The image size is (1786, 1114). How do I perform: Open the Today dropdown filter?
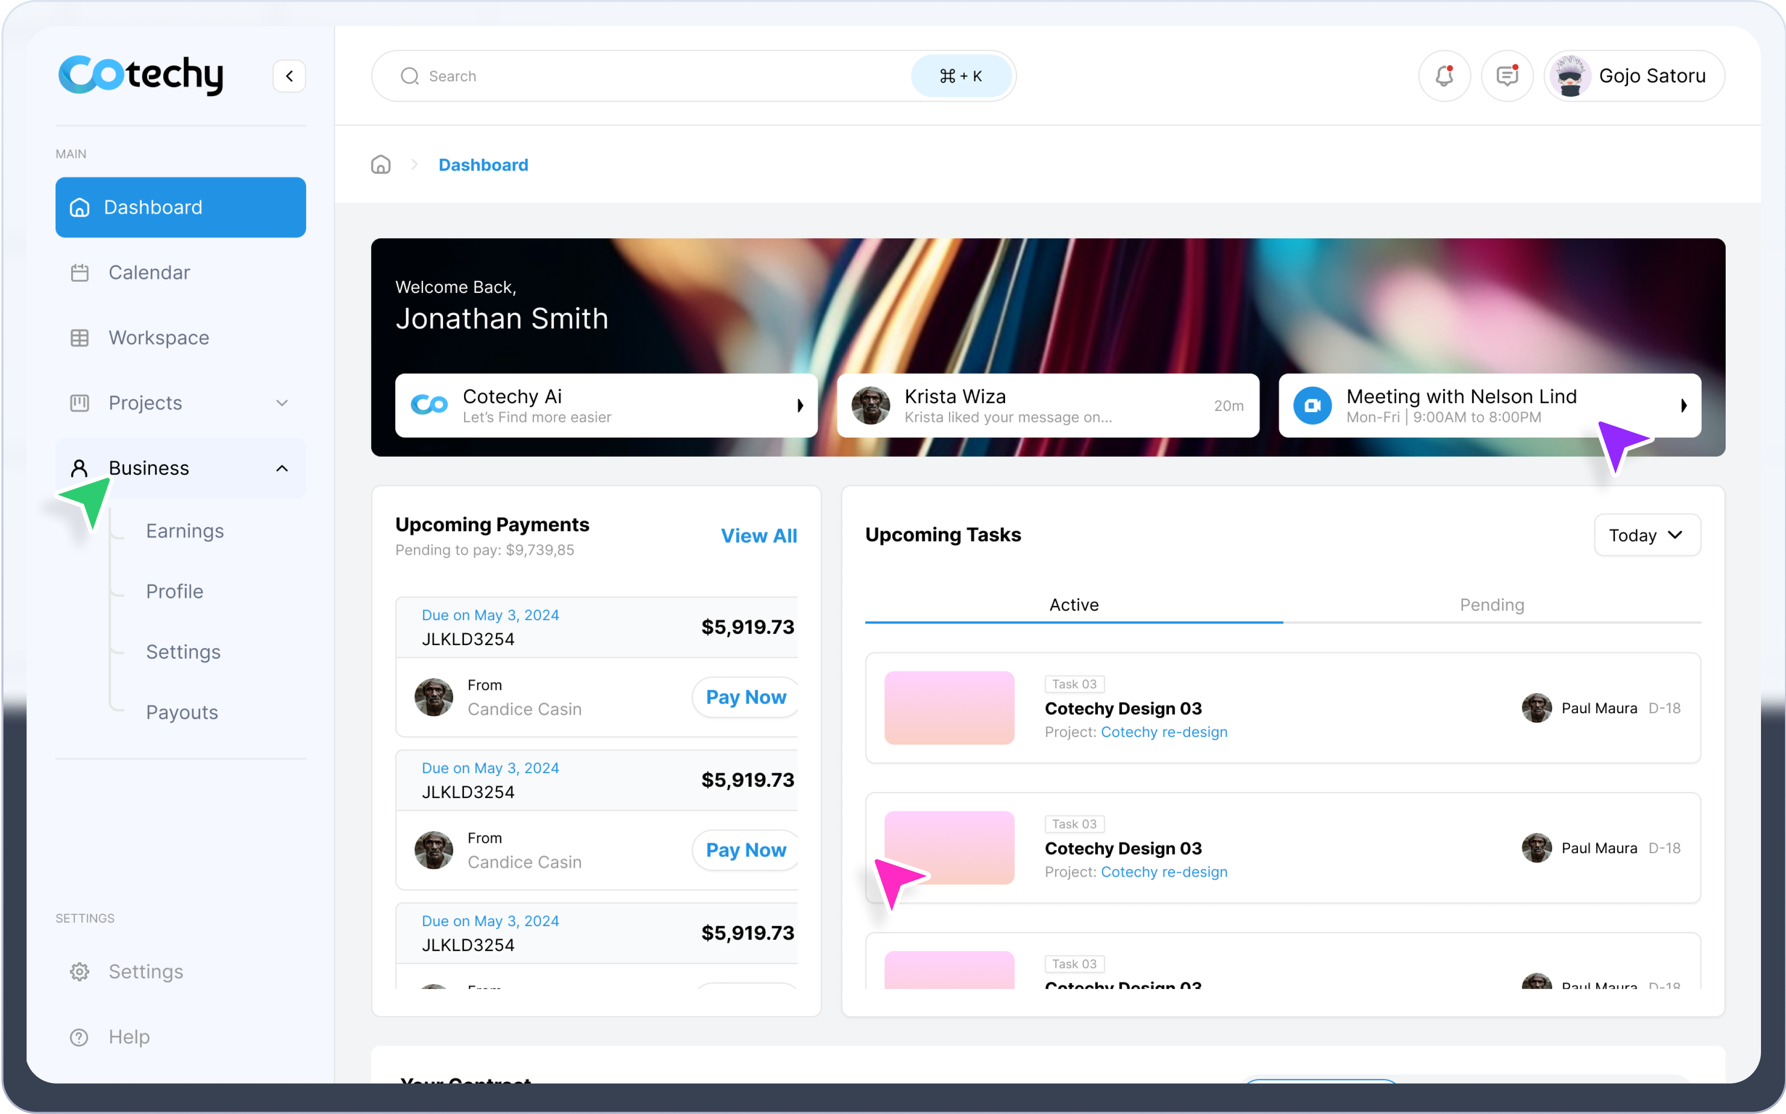tap(1647, 535)
